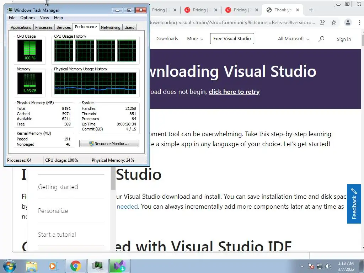Switch to the Applications tab
This screenshot has height=273, width=364.
pos(21,27)
